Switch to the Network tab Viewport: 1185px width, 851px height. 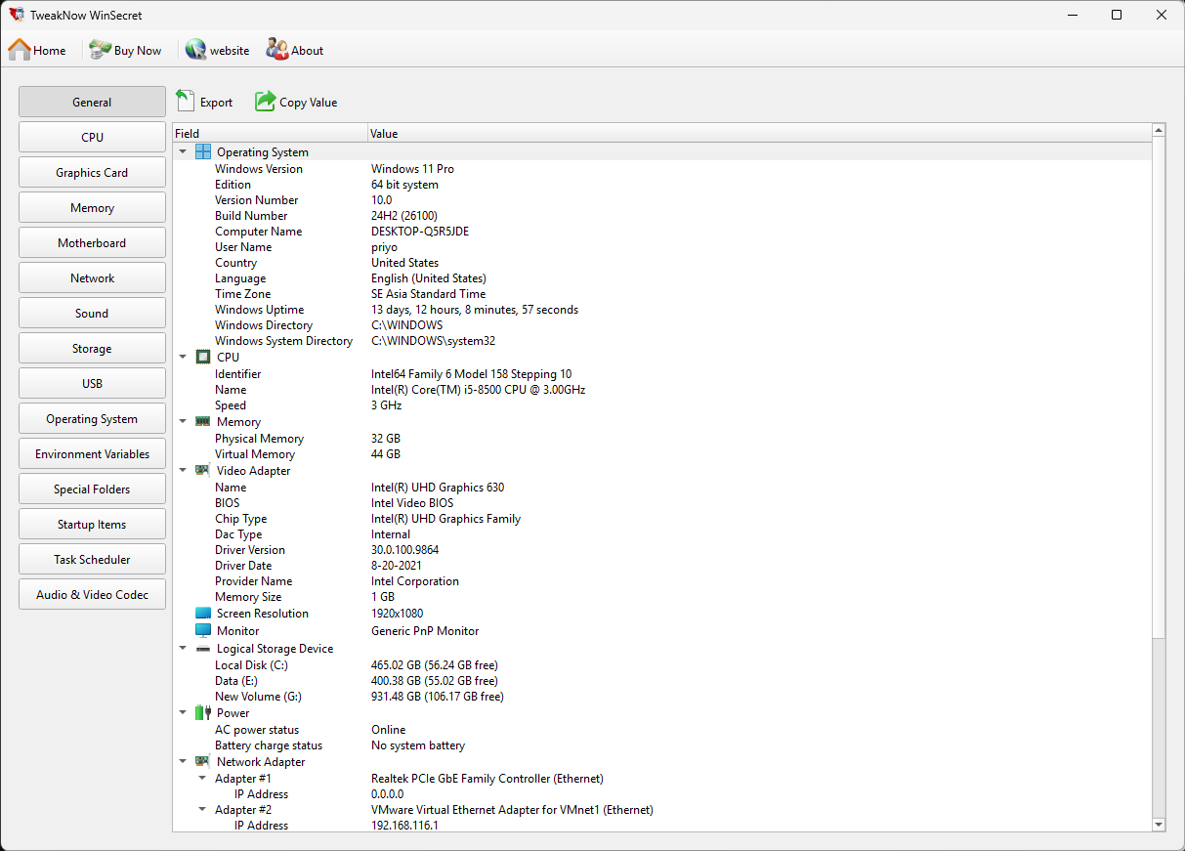[92, 277]
